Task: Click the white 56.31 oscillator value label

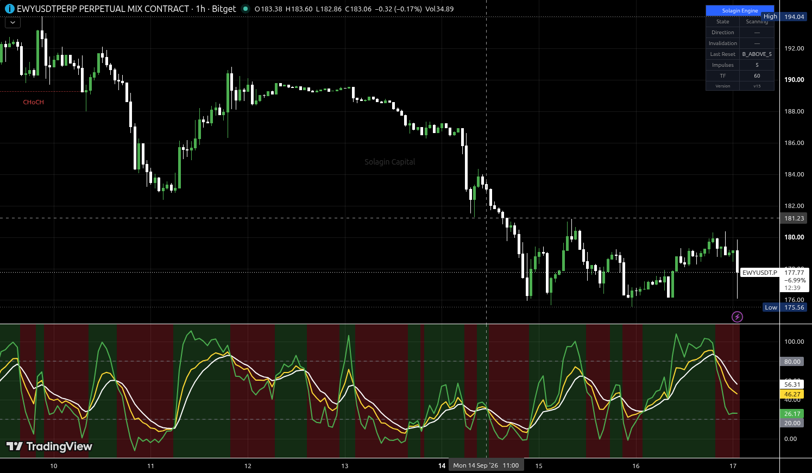Action: point(792,384)
